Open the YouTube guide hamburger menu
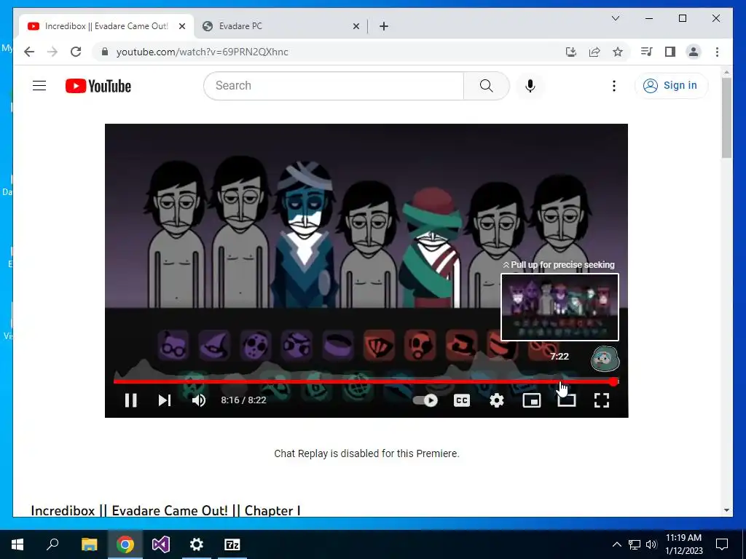 click(39, 86)
